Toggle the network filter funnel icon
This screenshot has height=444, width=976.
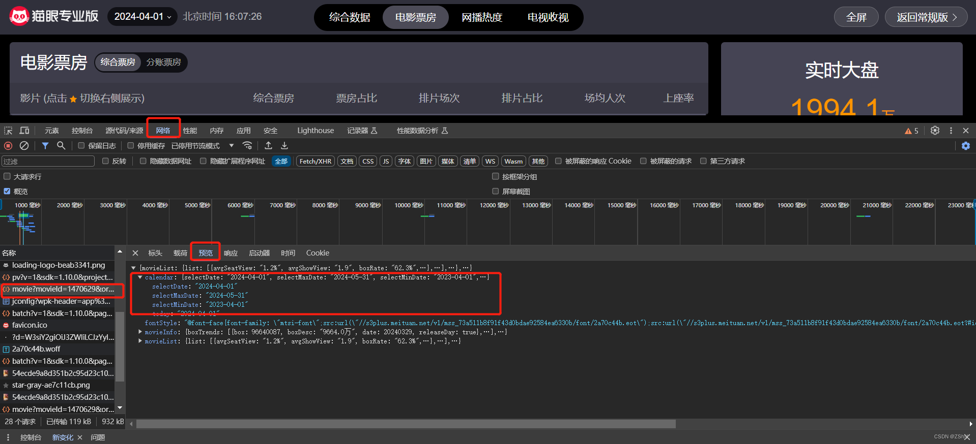45,146
